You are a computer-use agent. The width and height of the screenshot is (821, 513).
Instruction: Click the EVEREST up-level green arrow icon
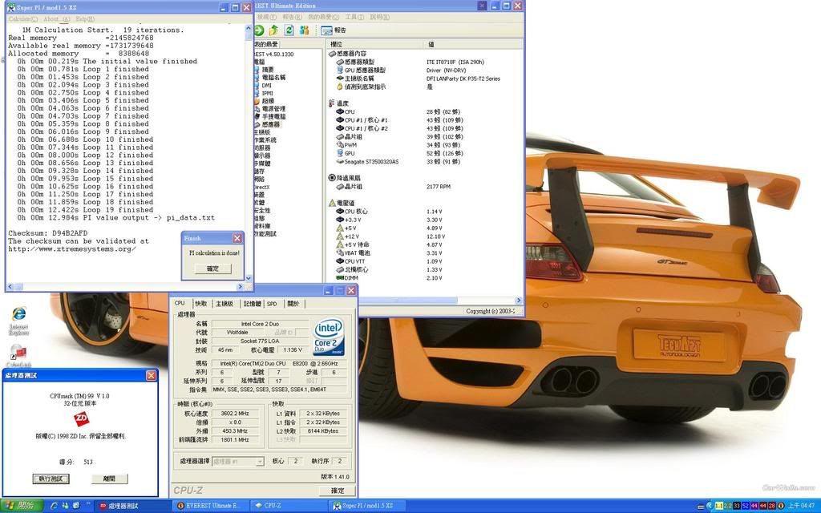tap(274, 30)
